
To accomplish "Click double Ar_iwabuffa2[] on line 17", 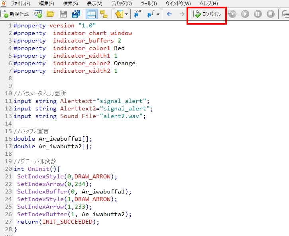I will (x=53, y=146).
